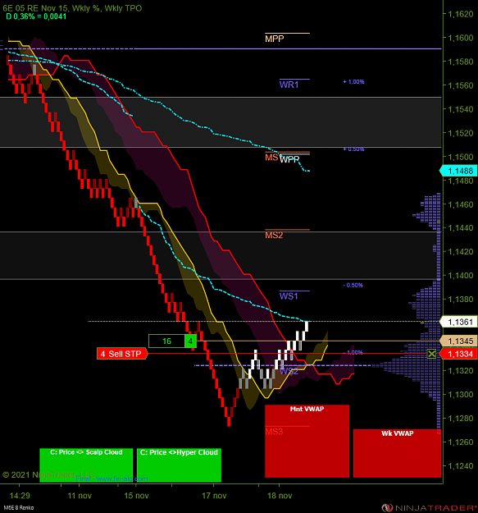The width and height of the screenshot is (478, 513).
Task: Click the C: Price <>Hyper Cloud button
Action: pos(179,465)
